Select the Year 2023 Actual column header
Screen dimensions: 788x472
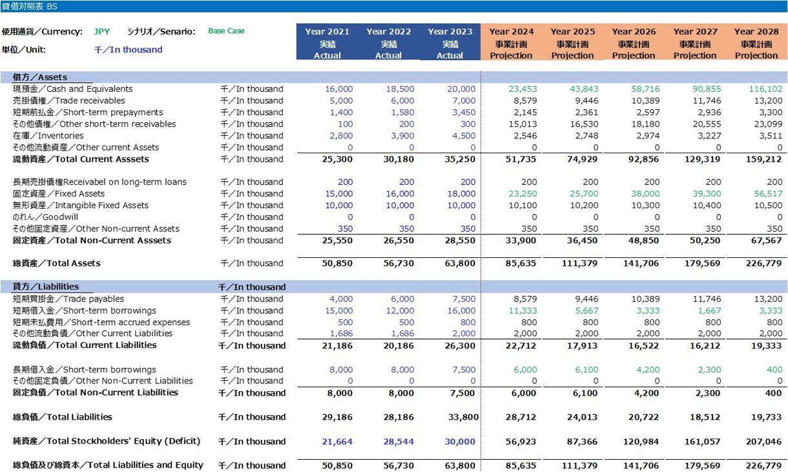pos(450,43)
